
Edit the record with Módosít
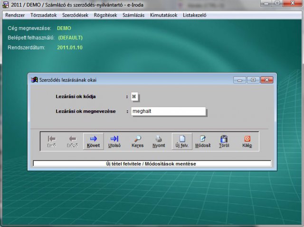point(203,141)
